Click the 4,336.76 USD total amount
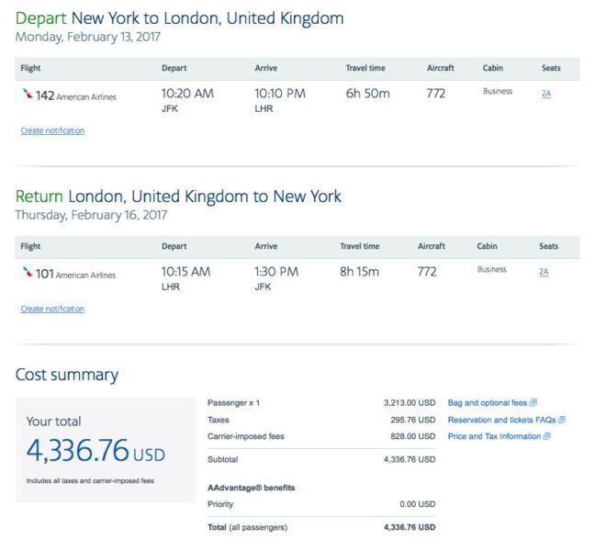Image resolution: width=595 pixels, height=551 pixels. point(95,452)
